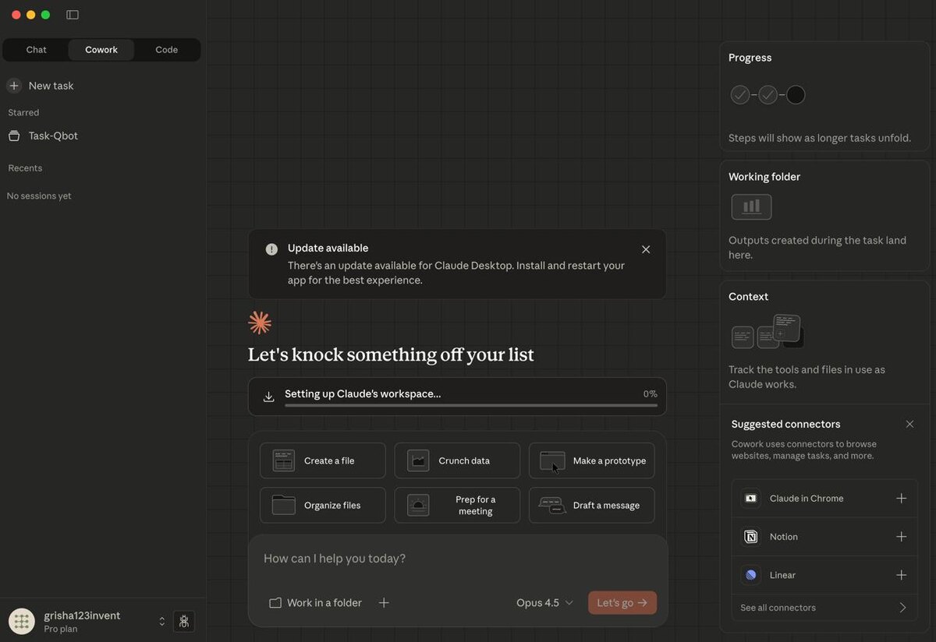This screenshot has width=936, height=642.
Task: Click the workspace setup progress bar
Action: [x=471, y=405]
